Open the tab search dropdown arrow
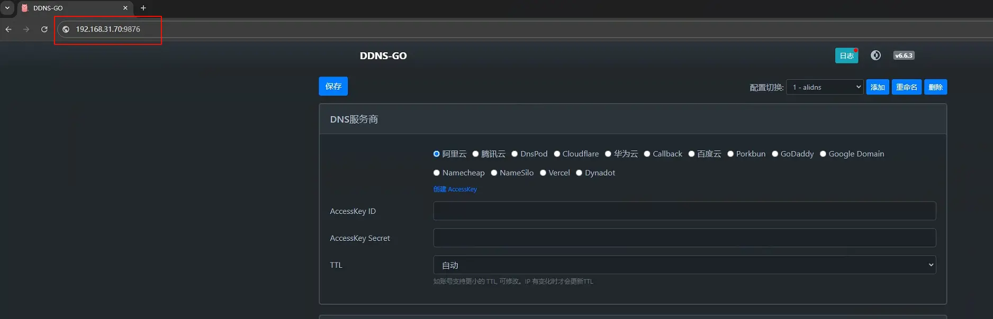The height and width of the screenshot is (319, 993). (x=7, y=8)
